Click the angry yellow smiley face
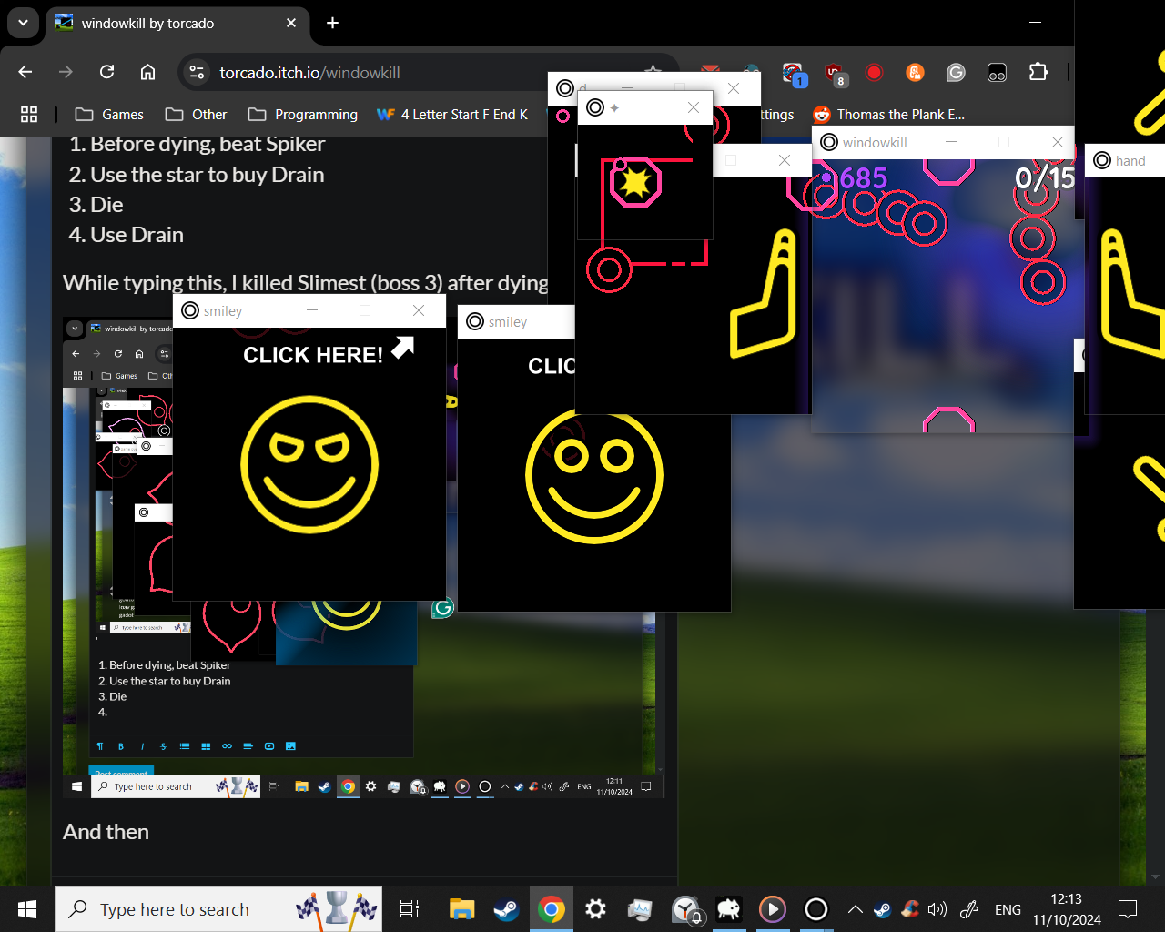Viewport: 1165px width, 932px height. [x=309, y=464]
